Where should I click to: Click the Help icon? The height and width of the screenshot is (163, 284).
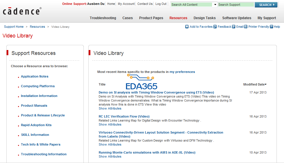(271, 27)
